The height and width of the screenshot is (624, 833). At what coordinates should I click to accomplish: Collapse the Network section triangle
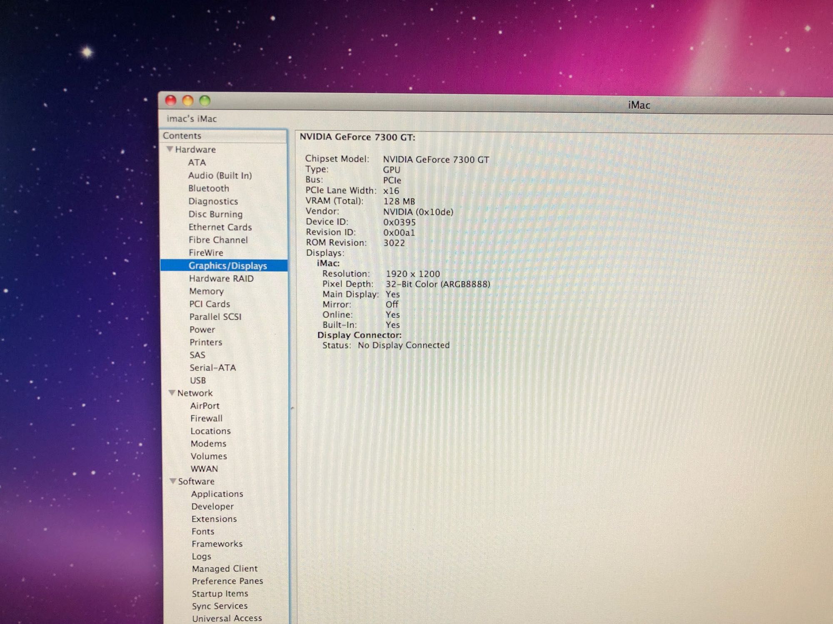coord(172,393)
